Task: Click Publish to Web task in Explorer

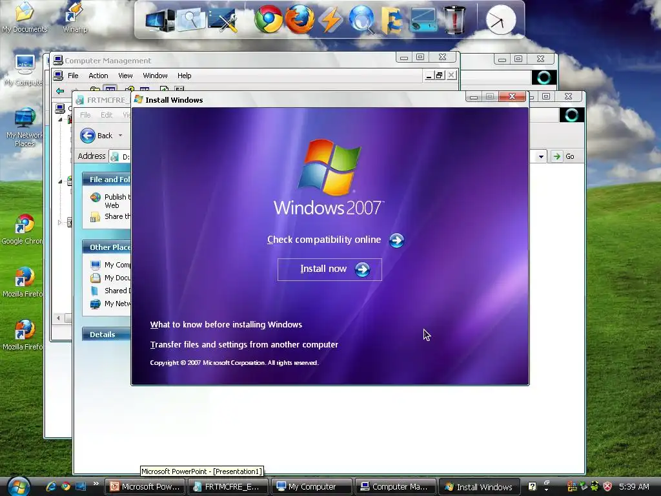Action: coord(110,201)
